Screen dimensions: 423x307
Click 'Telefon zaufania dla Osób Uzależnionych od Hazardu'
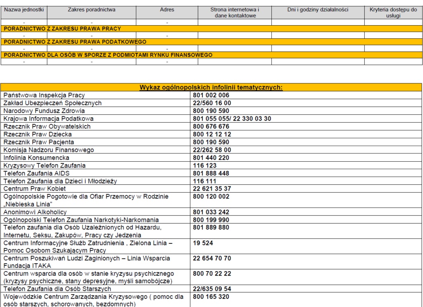coord(82,231)
